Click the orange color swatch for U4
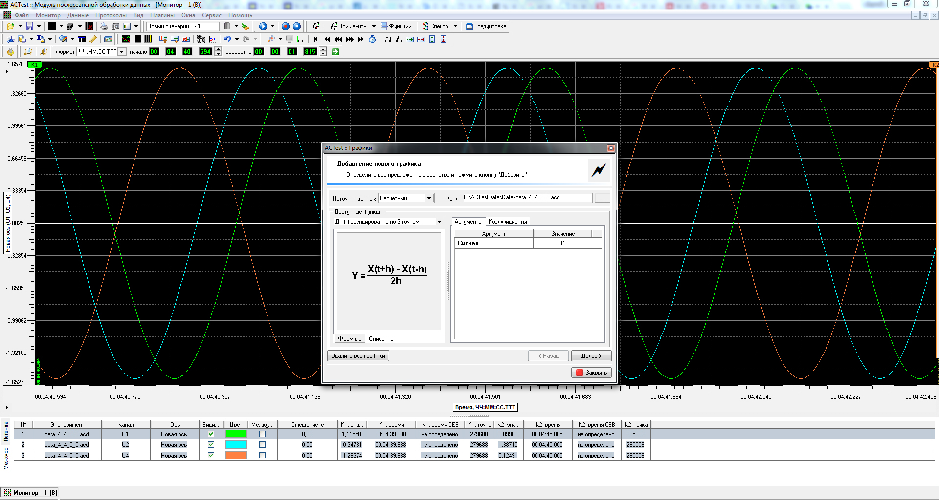 [x=236, y=456]
